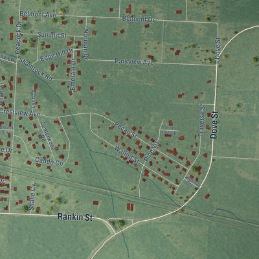Select the Caddo Cir street label

point(49,161)
